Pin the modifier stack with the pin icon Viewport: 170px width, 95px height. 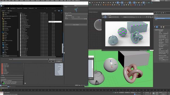click(x=155, y=27)
